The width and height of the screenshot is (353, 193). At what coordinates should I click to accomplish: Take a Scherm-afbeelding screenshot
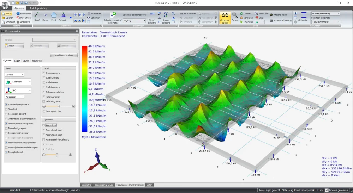click(281, 21)
